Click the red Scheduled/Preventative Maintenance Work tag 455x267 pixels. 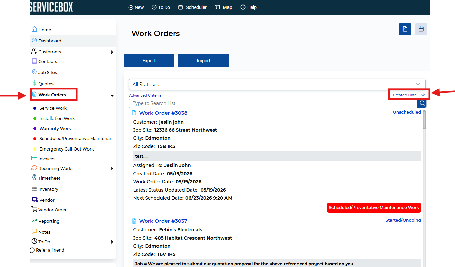(x=374, y=207)
